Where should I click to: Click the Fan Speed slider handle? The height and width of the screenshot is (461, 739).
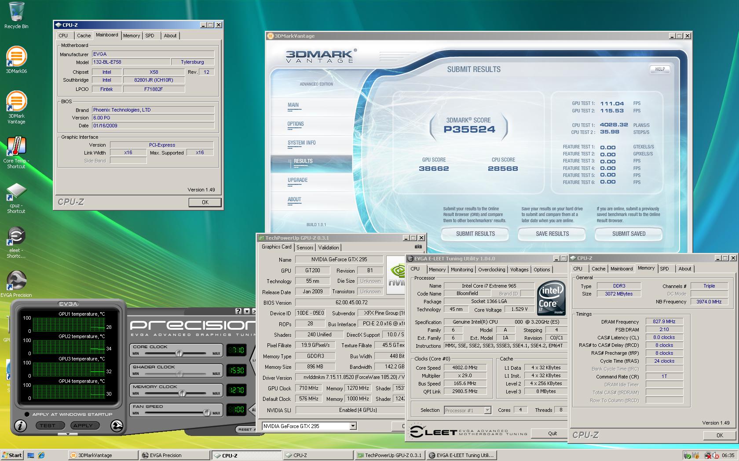point(206,413)
